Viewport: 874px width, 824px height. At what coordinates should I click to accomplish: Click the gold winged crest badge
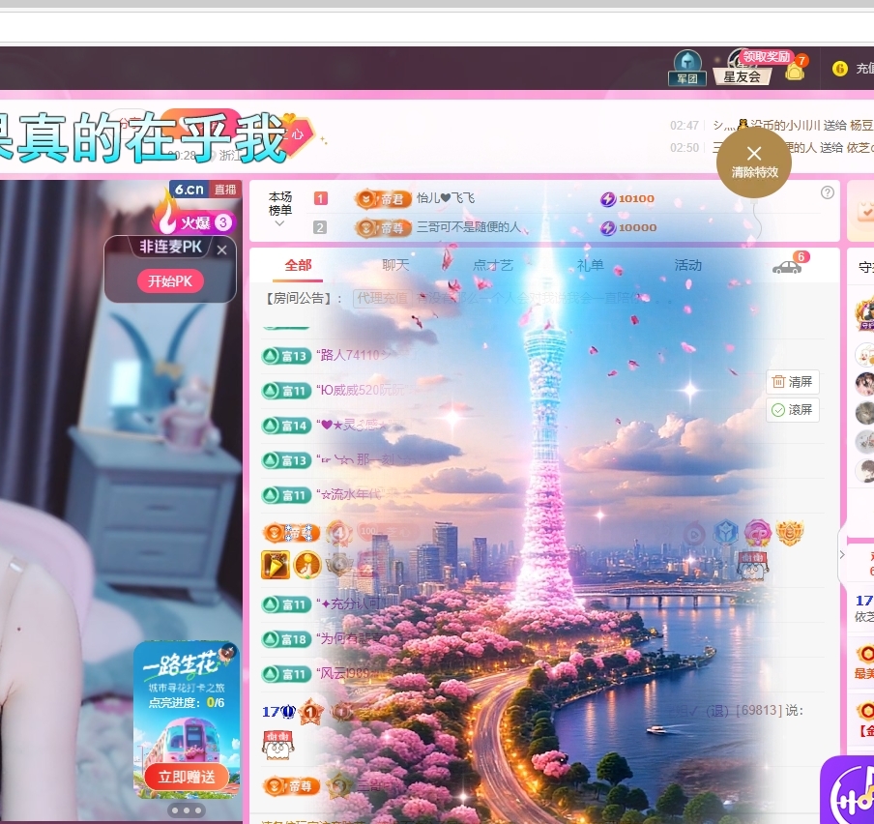coord(790,534)
